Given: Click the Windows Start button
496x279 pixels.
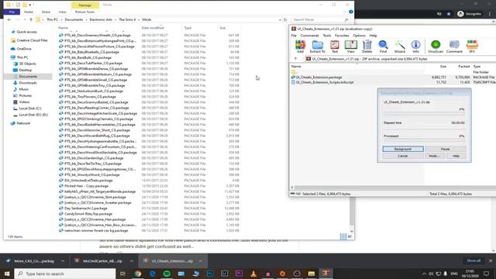Looking at the screenshot, I should coord(7,274).
